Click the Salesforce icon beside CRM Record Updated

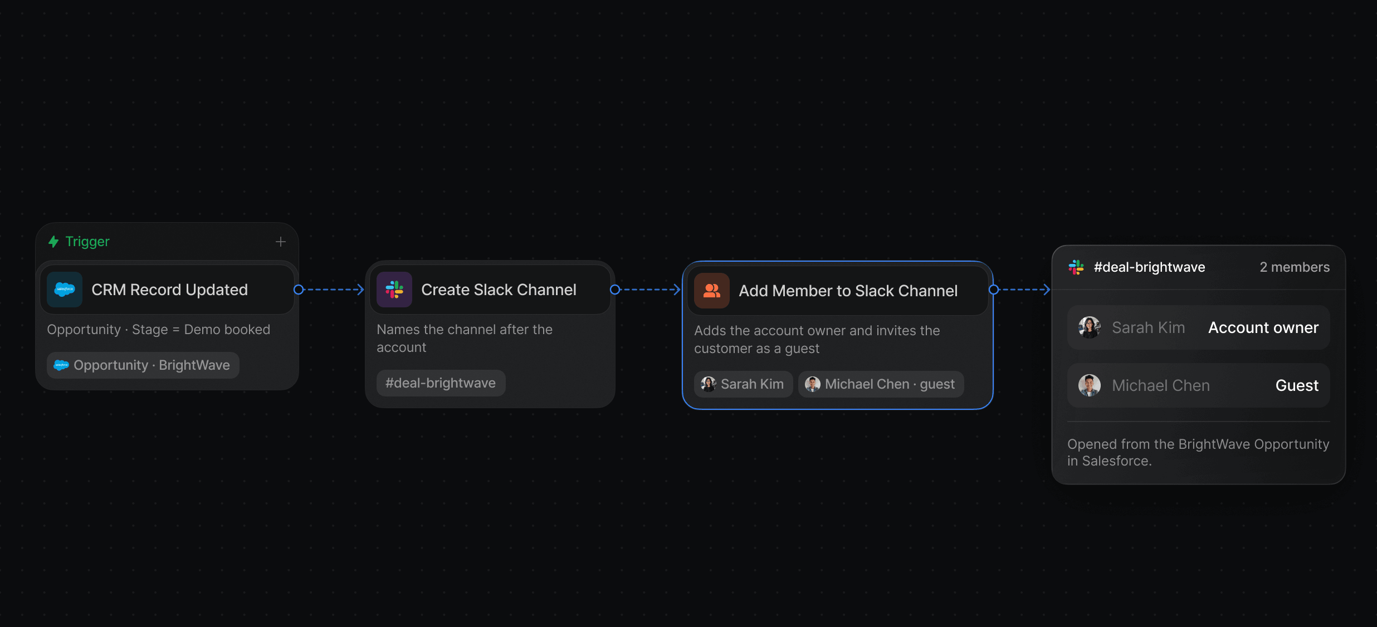[65, 290]
